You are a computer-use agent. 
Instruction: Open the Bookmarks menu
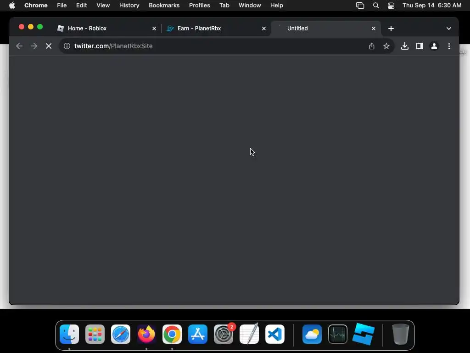tap(164, 5)
